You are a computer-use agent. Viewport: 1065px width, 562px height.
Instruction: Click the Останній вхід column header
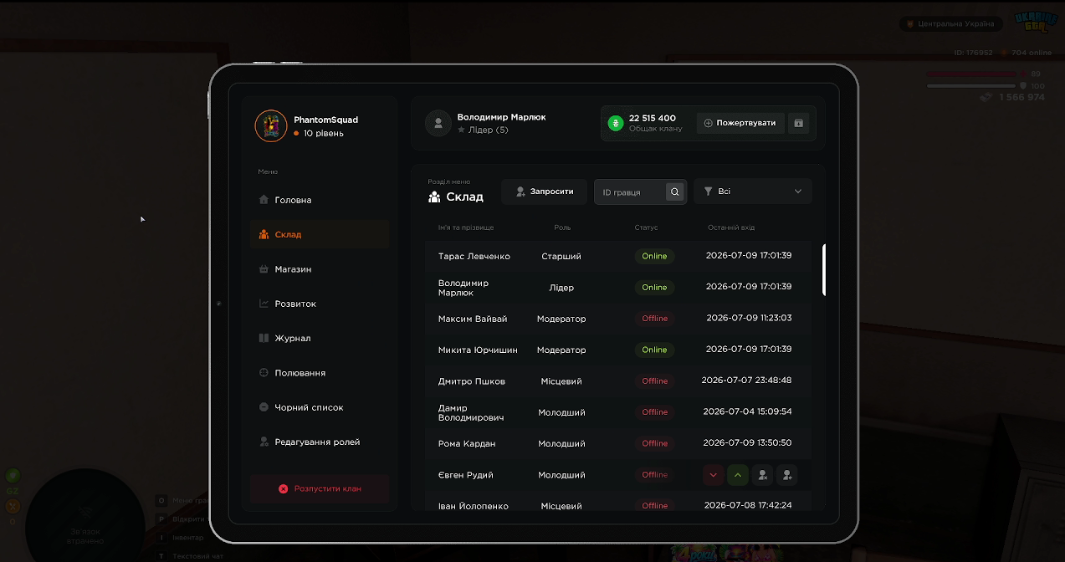[731, 227]
